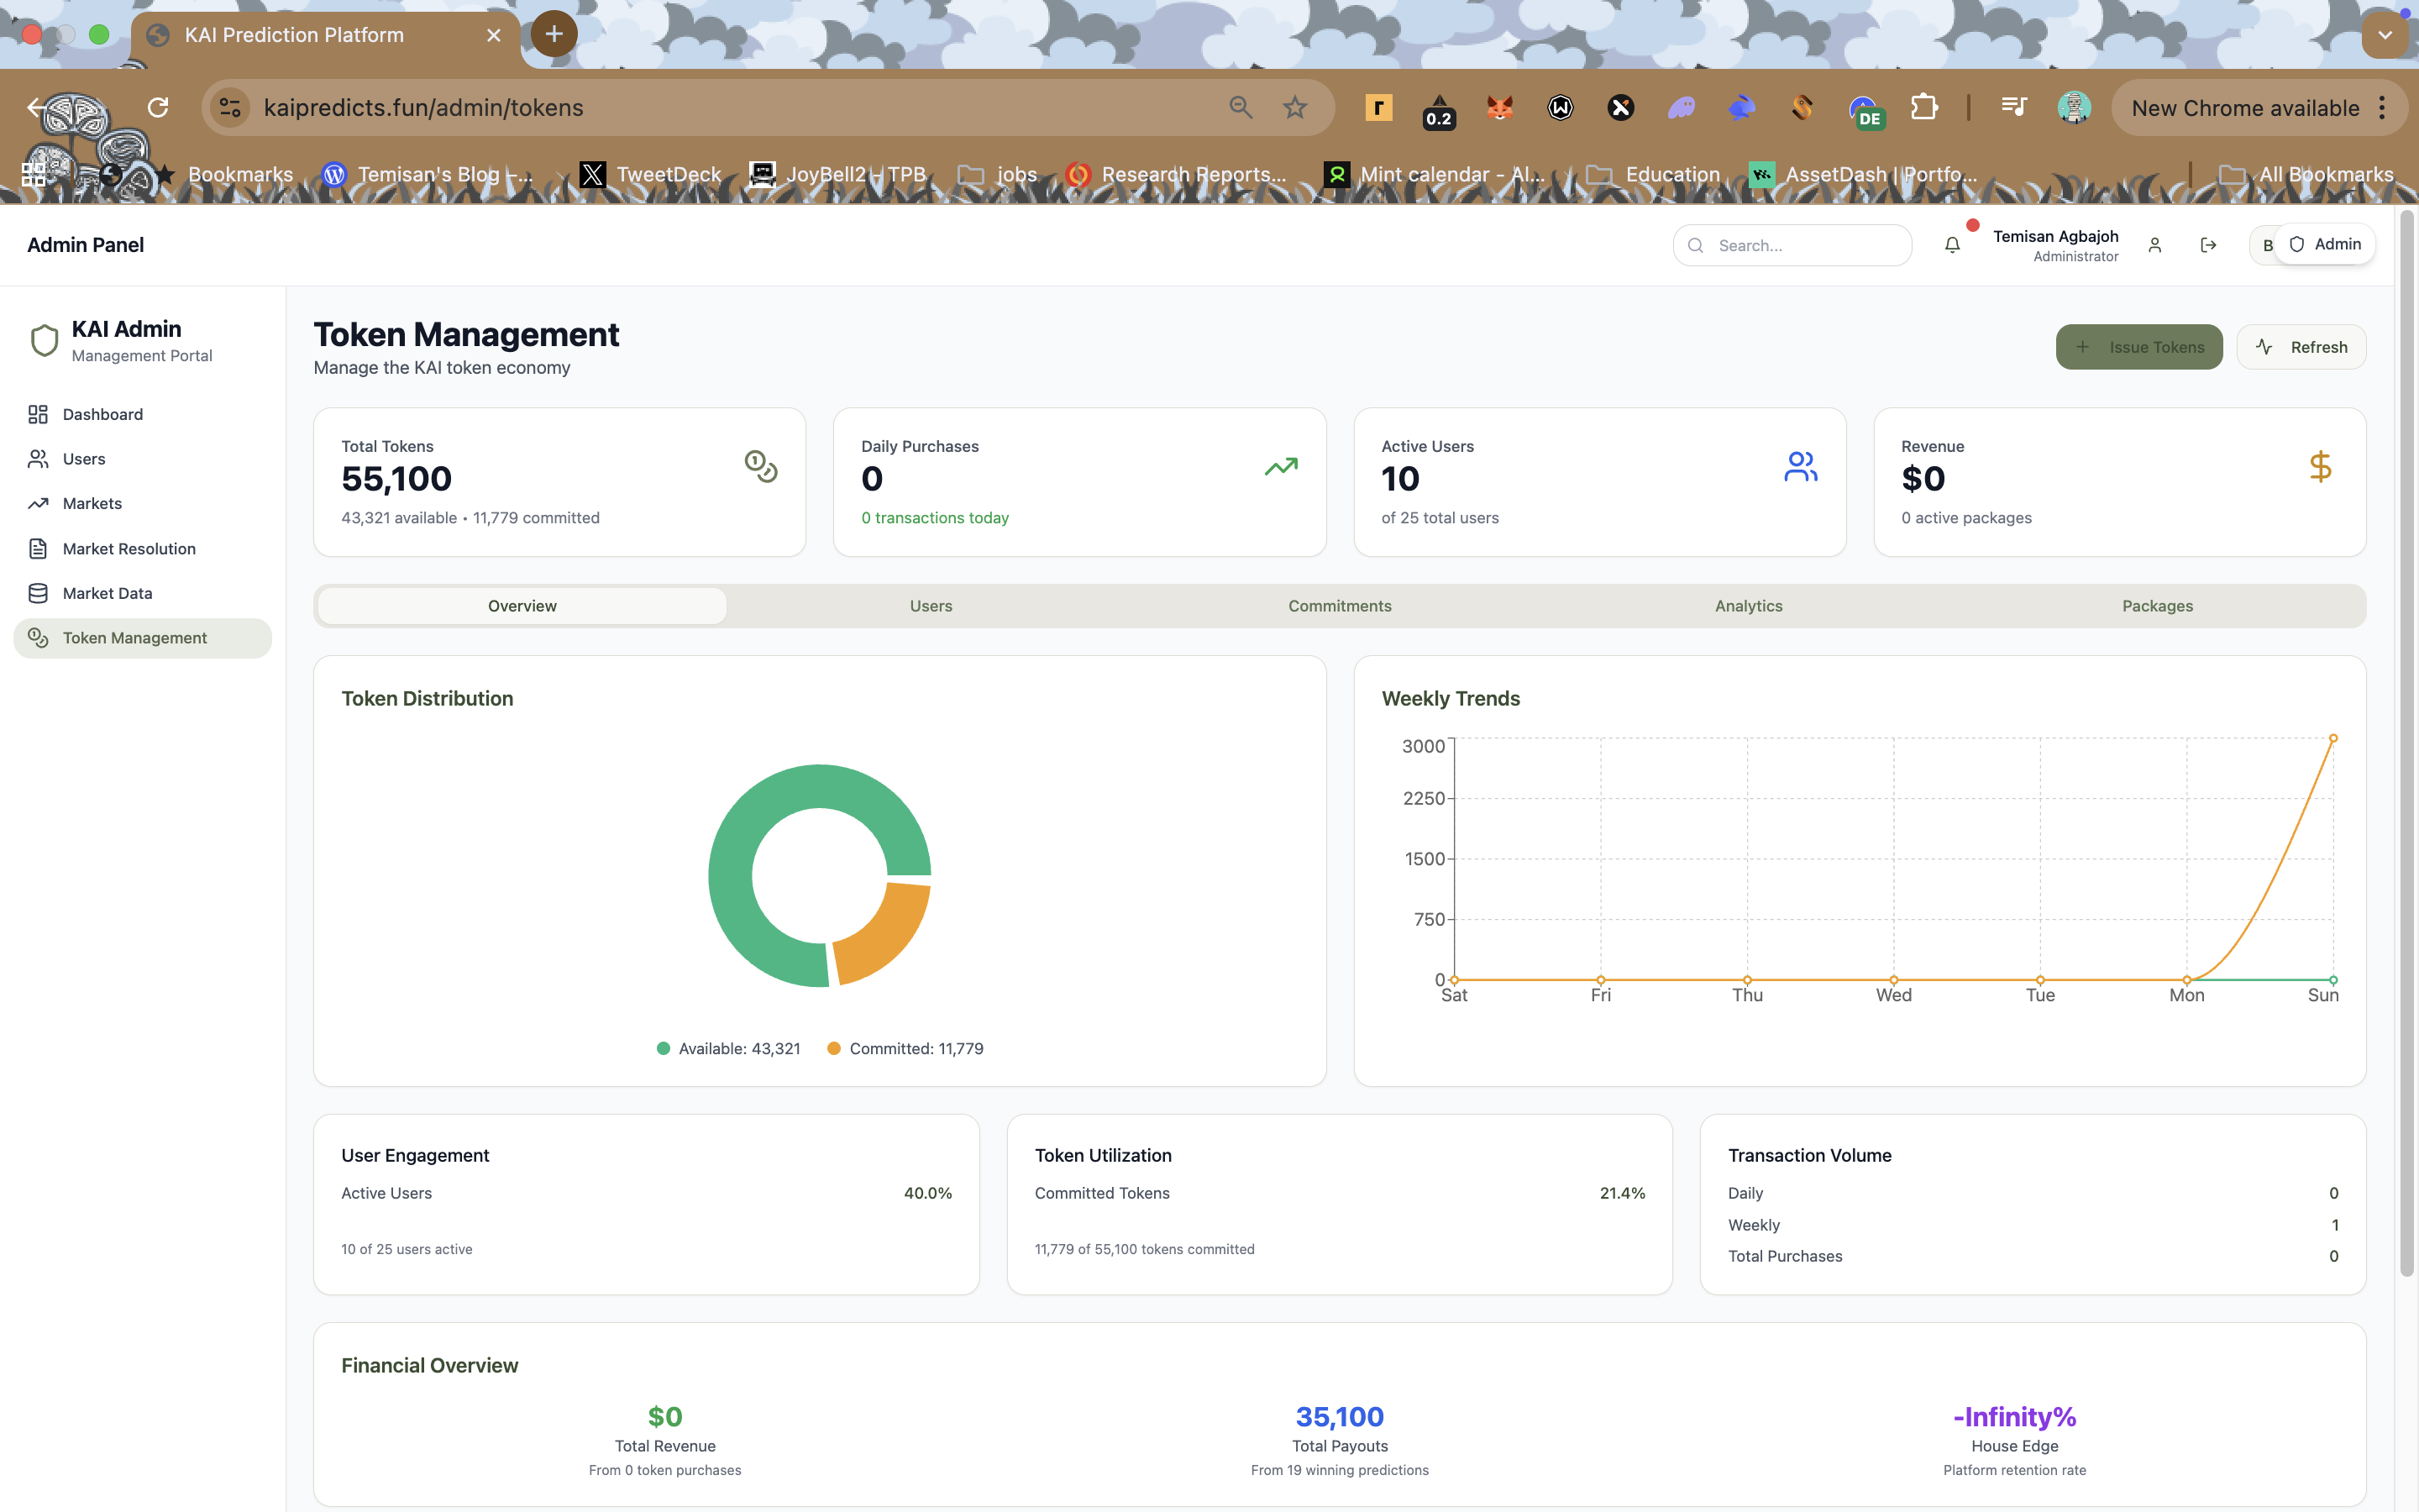Open Chrome extensions puzzle icon

tap(1923, 108)
